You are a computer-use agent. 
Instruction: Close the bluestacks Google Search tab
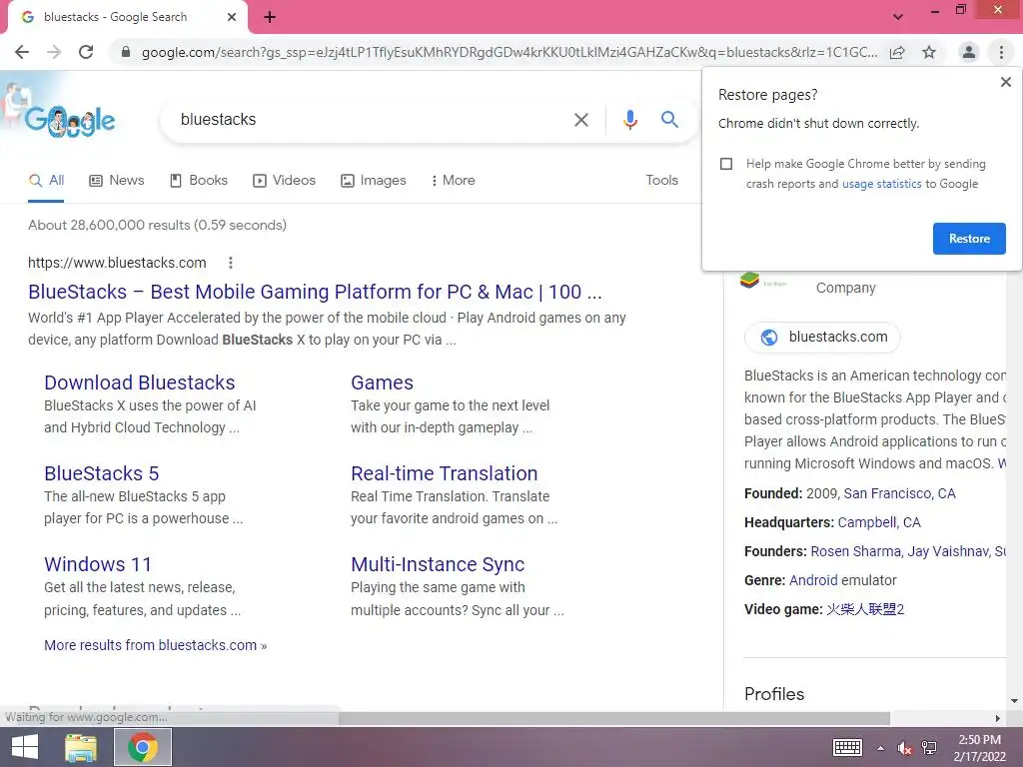(232, 17)
